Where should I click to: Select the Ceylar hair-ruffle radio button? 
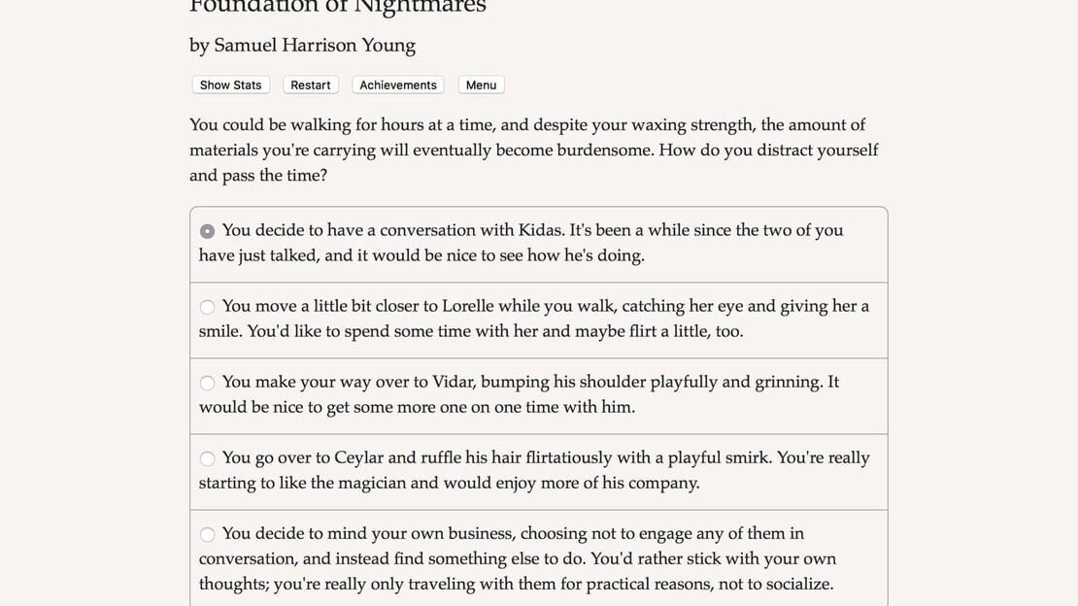coord(207,458)
